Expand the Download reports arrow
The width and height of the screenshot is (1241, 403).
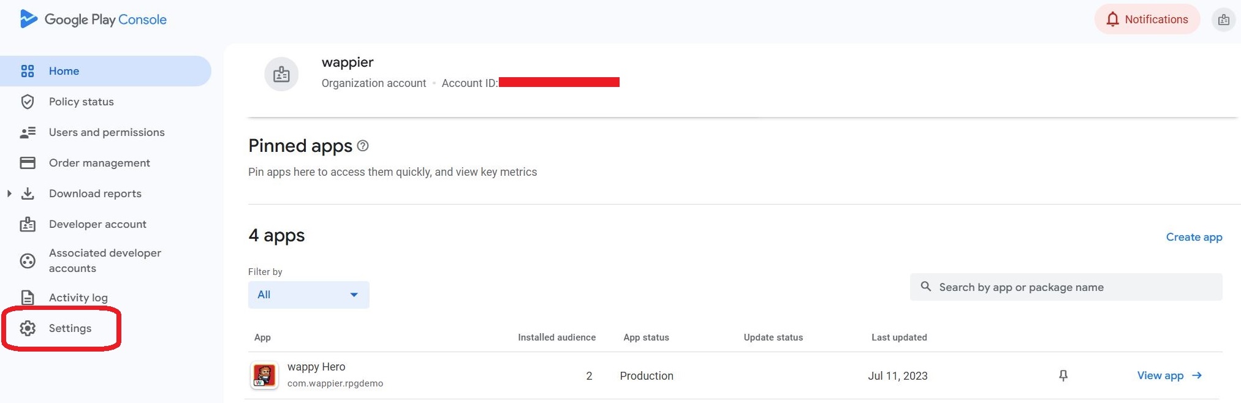click(9, 194)
